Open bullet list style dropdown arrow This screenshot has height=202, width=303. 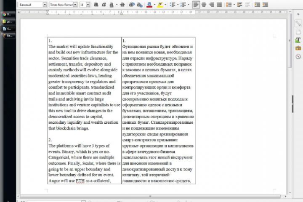click(178, 5)
